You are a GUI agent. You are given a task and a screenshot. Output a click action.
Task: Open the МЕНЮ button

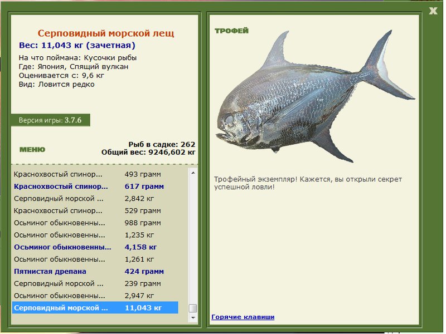click(x=32, y=149)
